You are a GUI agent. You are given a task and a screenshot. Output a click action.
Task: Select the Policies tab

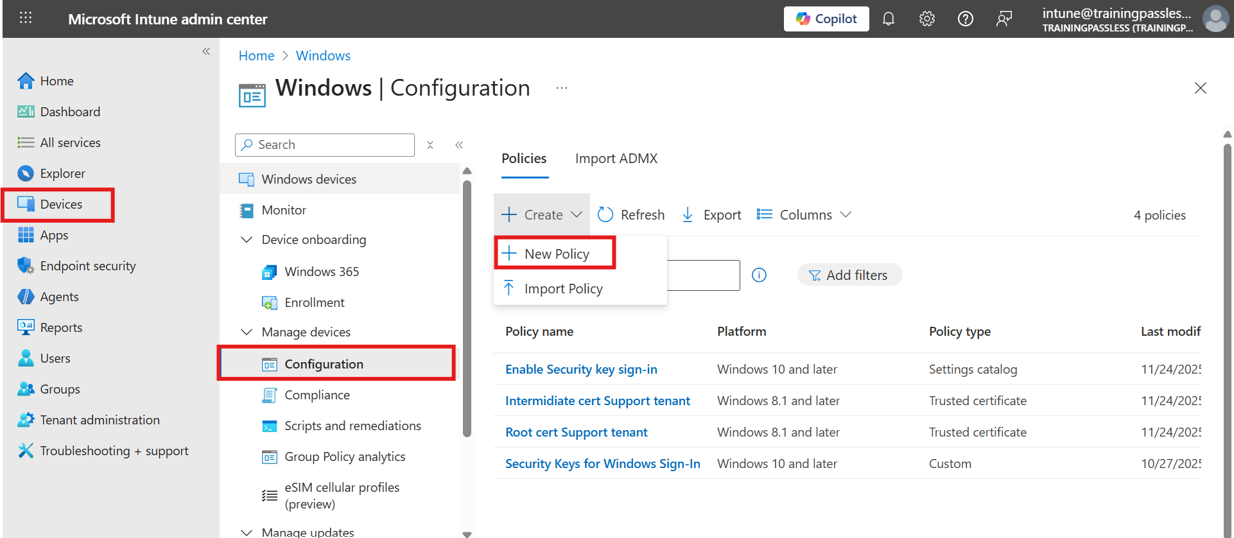click(524, 159)
